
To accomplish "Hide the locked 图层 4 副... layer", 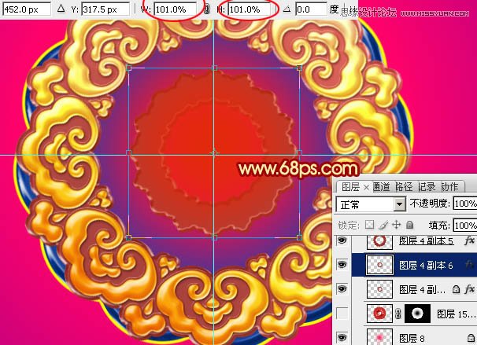I will [342, 289].
